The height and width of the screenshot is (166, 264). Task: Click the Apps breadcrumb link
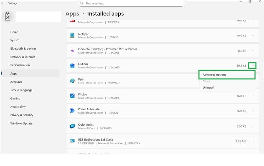(72, 14)
